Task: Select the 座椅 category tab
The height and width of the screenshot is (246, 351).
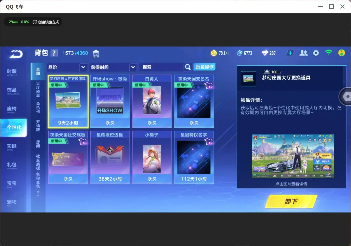Action: [12, 109]
